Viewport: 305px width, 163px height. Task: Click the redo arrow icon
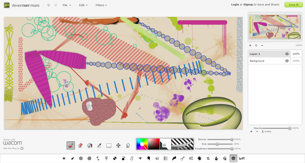(56, 5)
